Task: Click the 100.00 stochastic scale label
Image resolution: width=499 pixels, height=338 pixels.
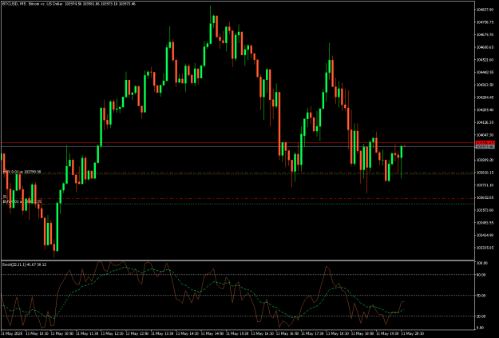Action: click(481, 263)
